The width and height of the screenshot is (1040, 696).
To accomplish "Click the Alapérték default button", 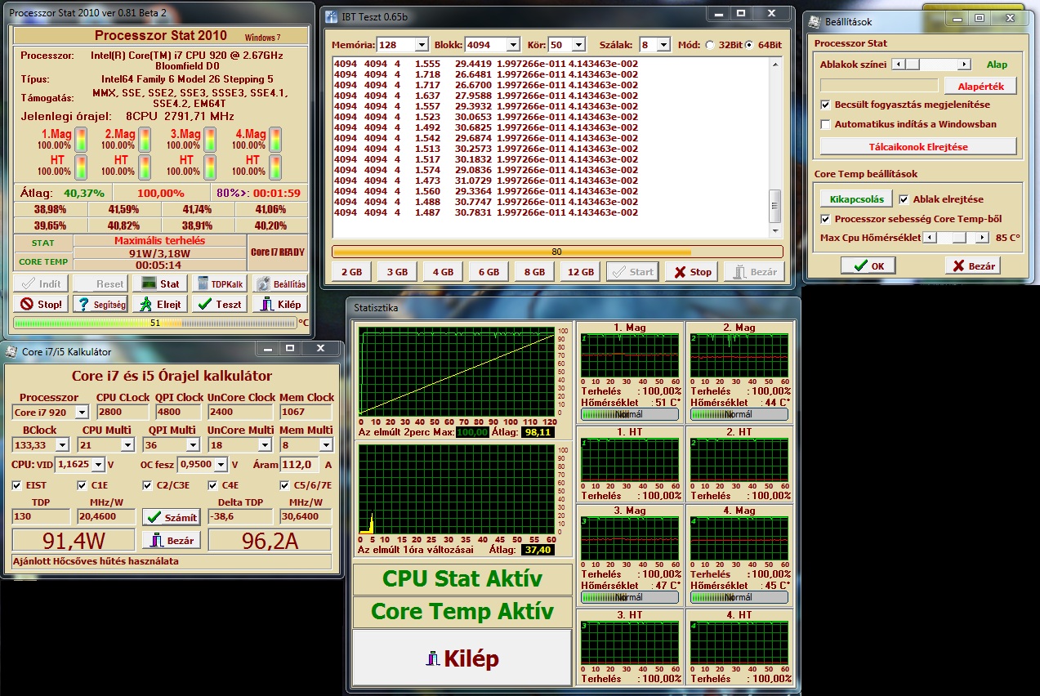I will [x=980, y=85].
